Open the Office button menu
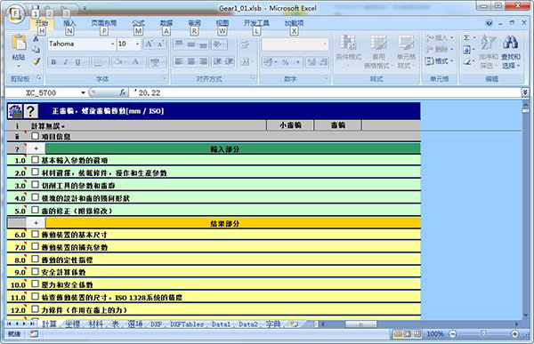534x344 pixels. (14, 14)
